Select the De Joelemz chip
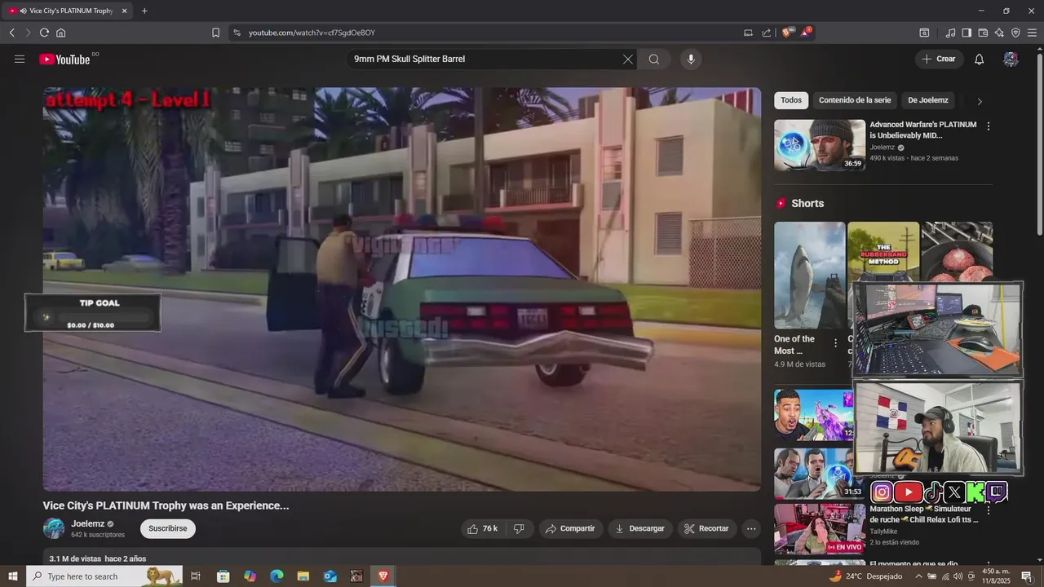 coord(928,100)
